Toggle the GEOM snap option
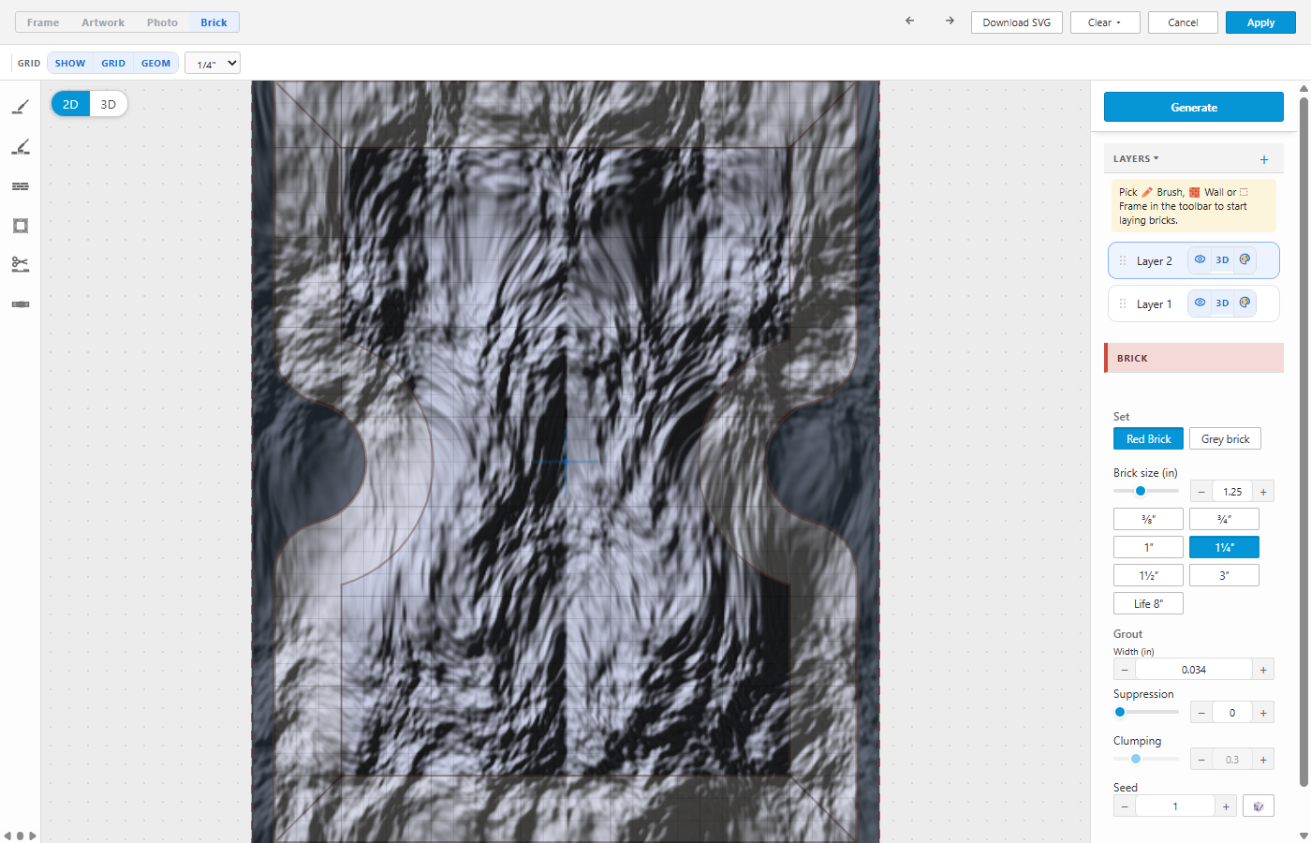The height and width of the screenshot is (843, 1311). (x=155, y=64)
